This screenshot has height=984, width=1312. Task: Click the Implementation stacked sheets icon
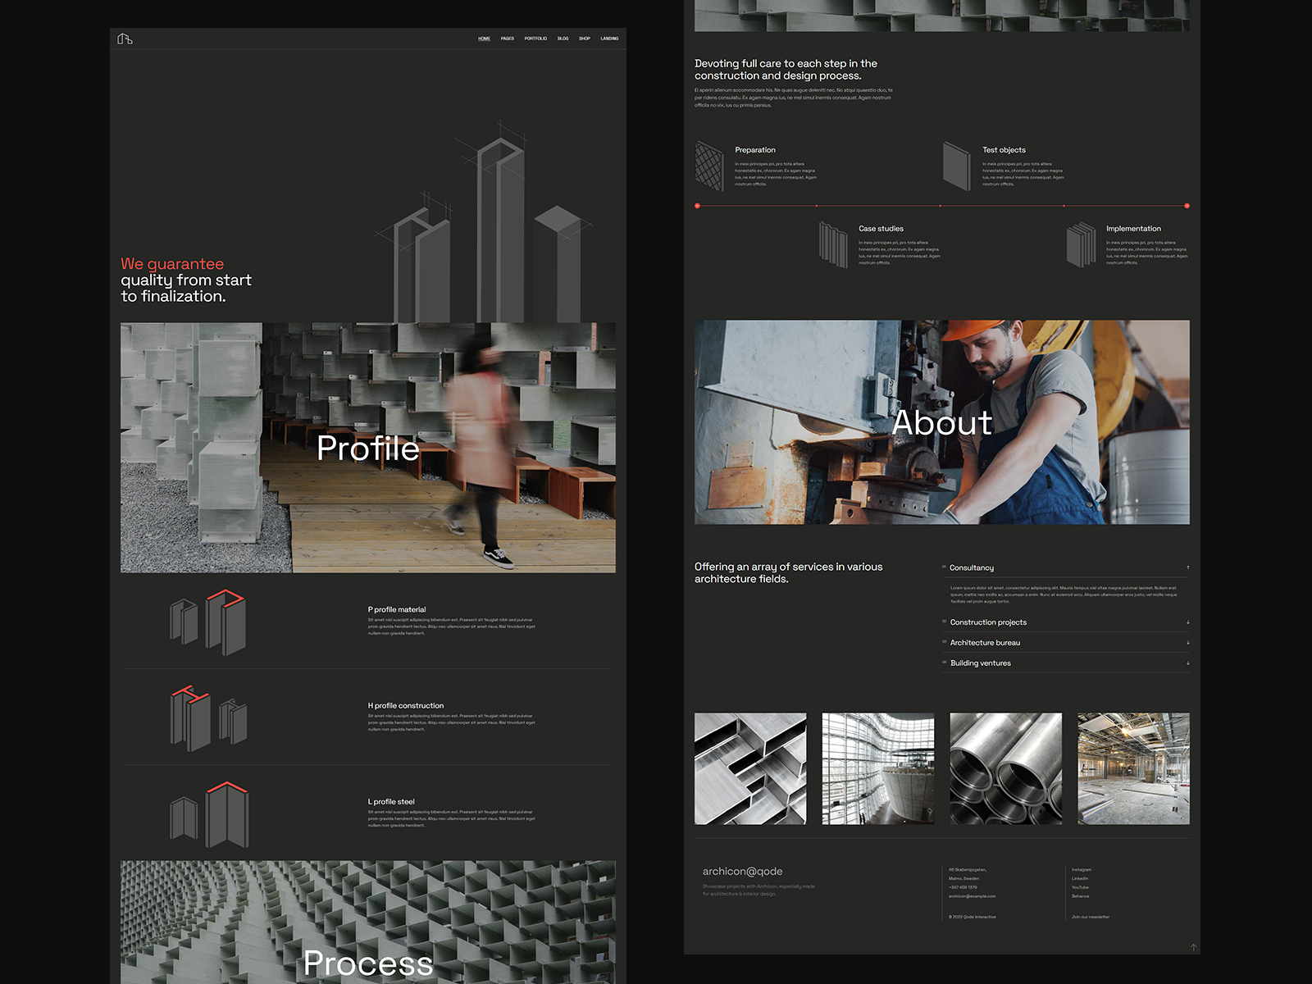pos(1081,244)
